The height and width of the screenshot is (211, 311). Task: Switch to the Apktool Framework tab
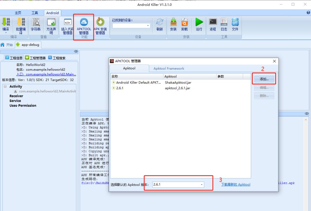coord(169,69)
